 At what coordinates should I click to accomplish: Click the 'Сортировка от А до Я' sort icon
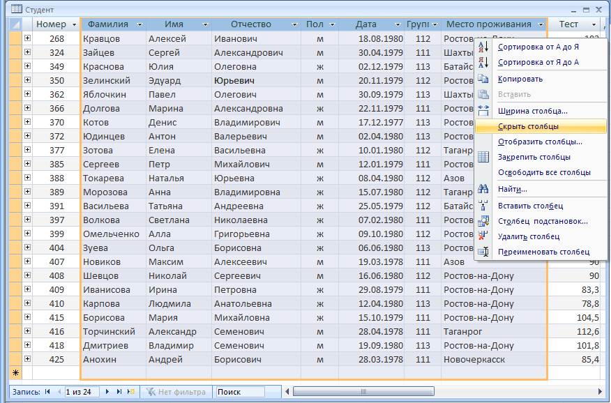point(483,47)
